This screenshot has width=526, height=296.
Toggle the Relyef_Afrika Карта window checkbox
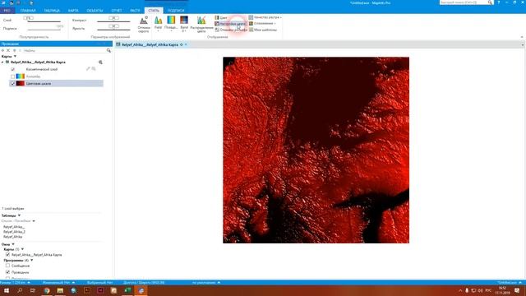click(7, 255)
